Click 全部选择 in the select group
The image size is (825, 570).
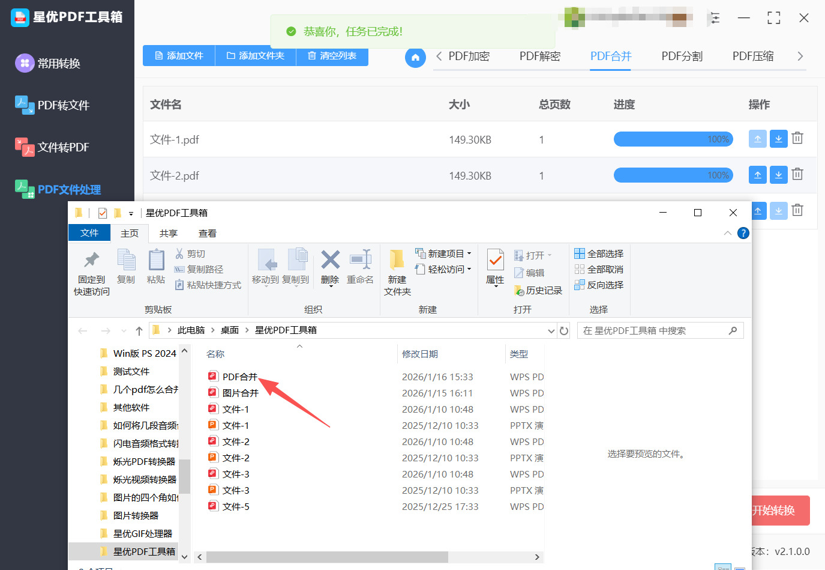[599, 253]
